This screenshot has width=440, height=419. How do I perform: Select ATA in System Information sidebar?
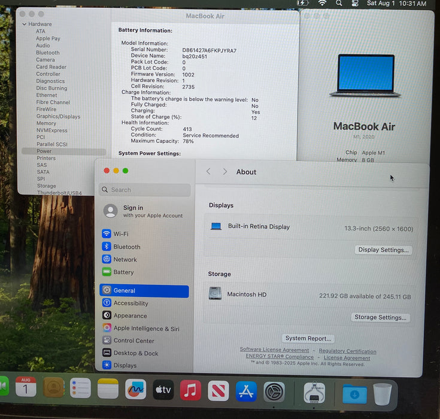pyautogui.click(x=41, y=31)
